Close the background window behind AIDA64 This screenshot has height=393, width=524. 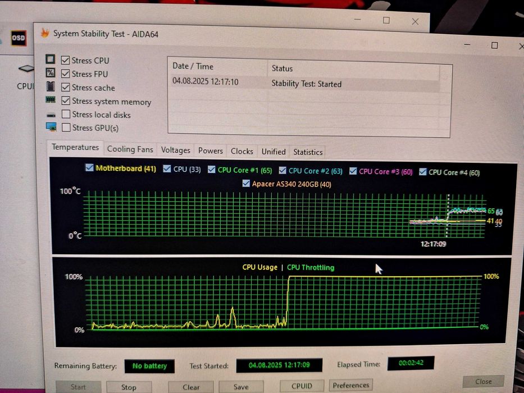[x=415, y=21]
